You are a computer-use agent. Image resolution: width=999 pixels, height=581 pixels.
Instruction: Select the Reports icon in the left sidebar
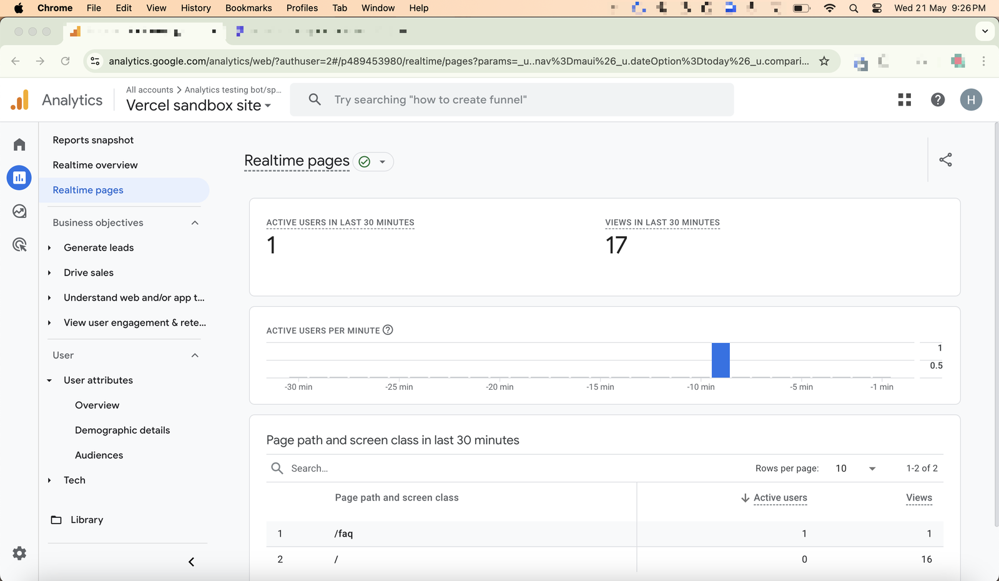19,177
